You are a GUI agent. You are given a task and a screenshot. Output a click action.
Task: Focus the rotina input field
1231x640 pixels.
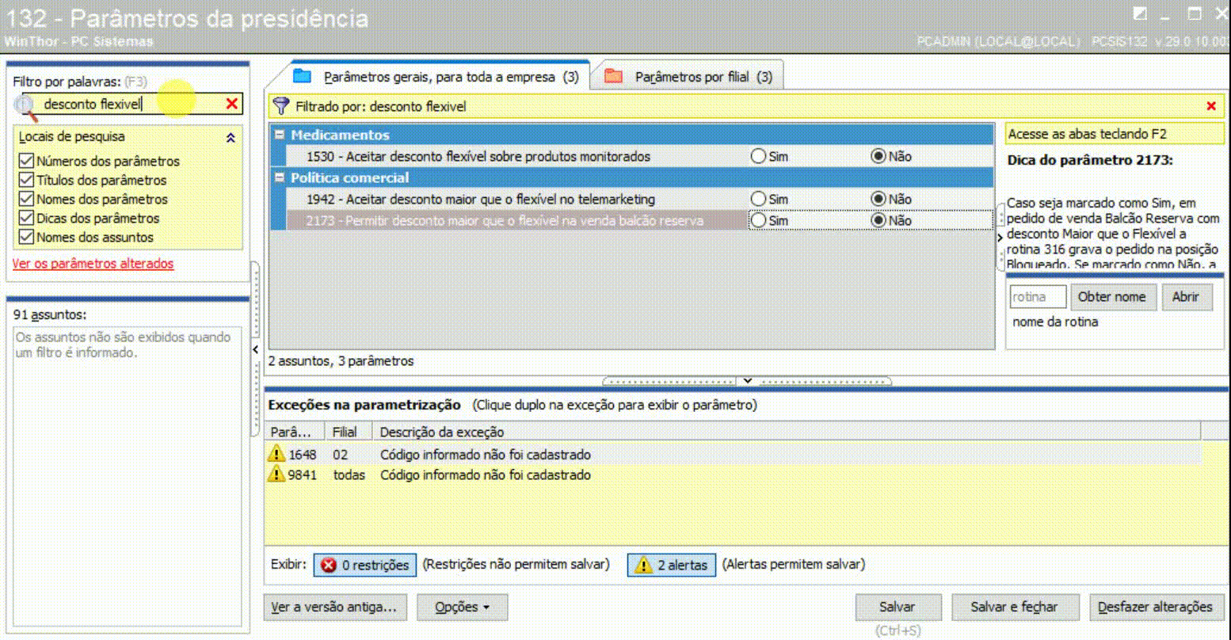[x=1038, y=297]
